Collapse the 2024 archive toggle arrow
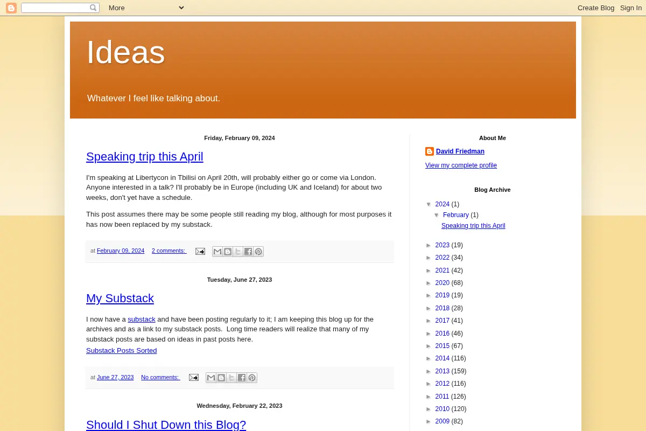Screen dimensions: 646x431 pyautogui.click(x=429, y=204)
